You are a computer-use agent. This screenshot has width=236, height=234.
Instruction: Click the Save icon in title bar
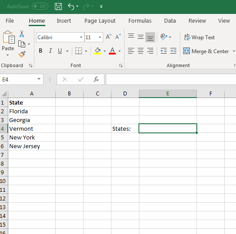58,7
